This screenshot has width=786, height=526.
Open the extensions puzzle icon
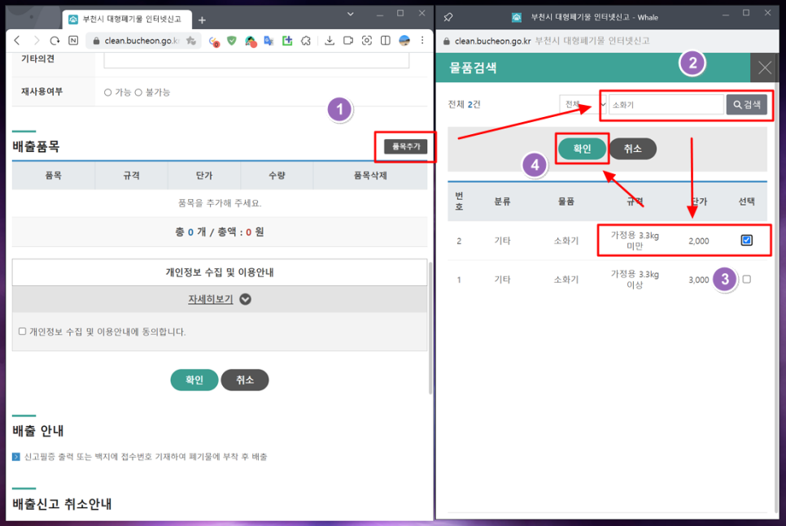tap(306, 41)
